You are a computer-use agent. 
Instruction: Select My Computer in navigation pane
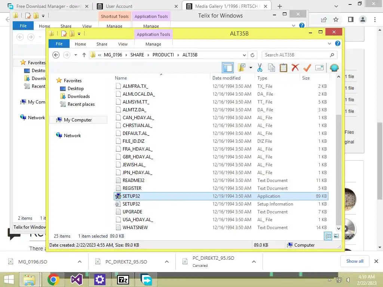click(x=78, y=120)
